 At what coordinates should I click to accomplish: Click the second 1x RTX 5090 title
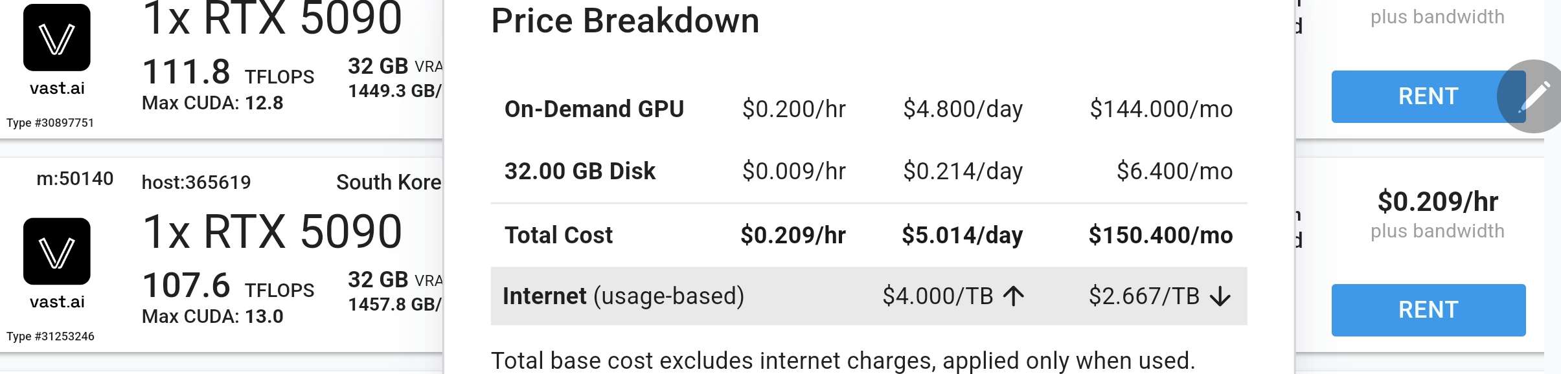tap(272, 231)
